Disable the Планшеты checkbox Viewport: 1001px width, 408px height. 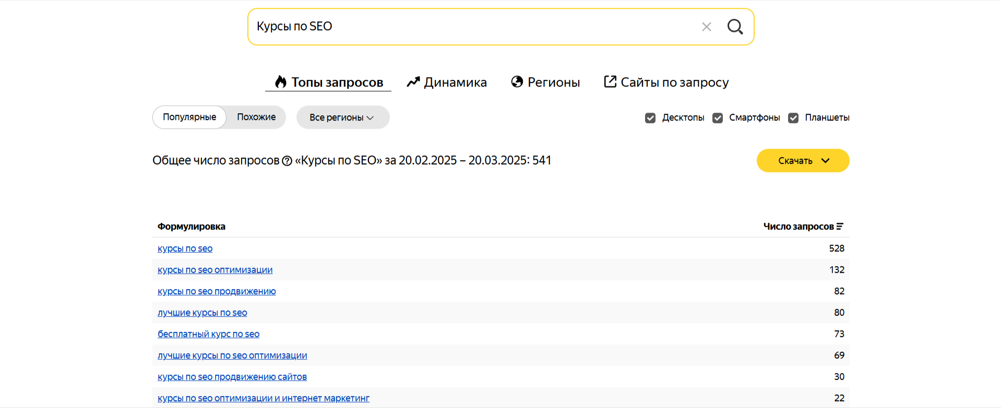[793, 118]
